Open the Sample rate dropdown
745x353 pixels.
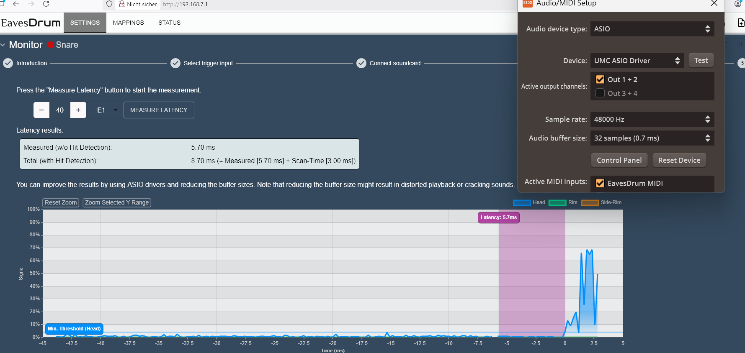tap(652, 119)
